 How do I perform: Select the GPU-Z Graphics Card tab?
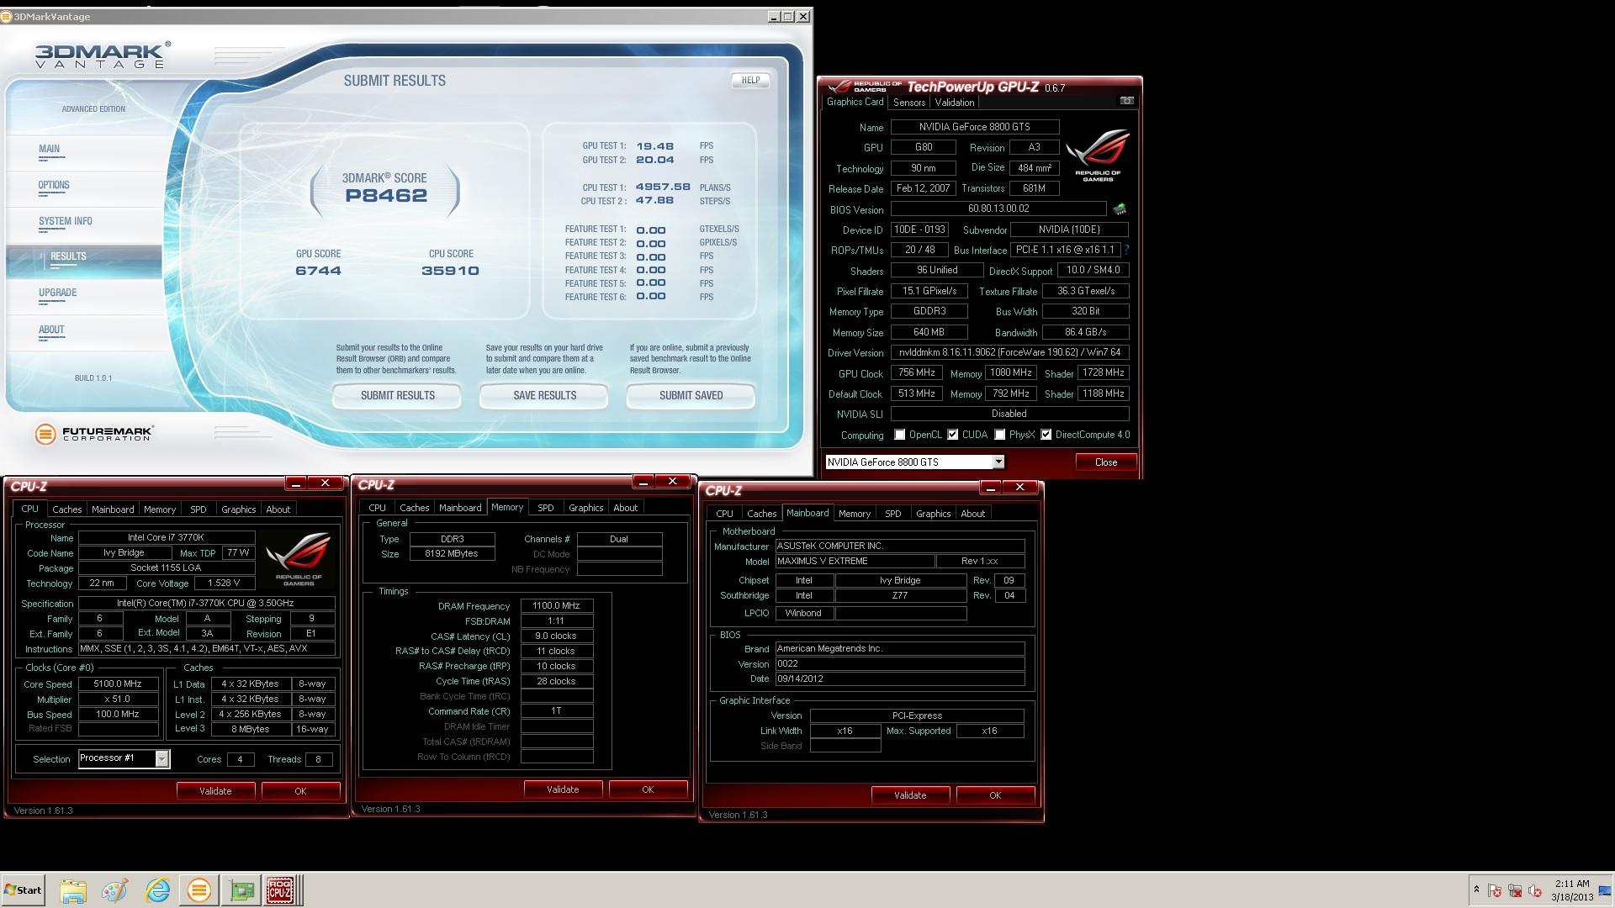tap(855, 102)
